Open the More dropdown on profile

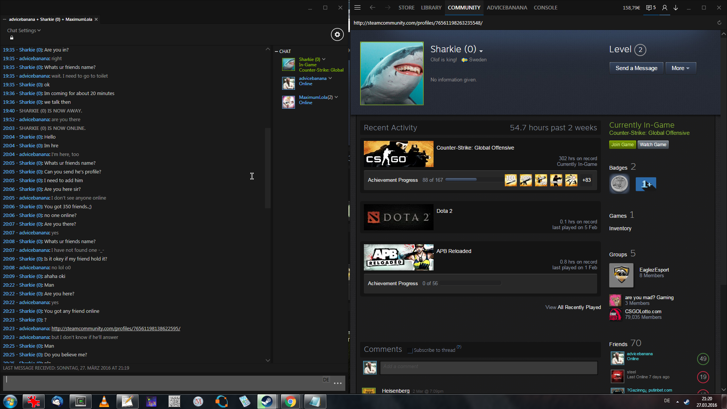(680, 68)
